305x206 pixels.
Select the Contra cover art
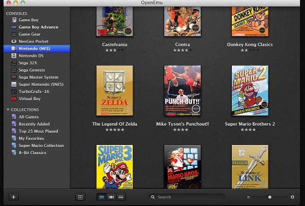coord(182,21)
